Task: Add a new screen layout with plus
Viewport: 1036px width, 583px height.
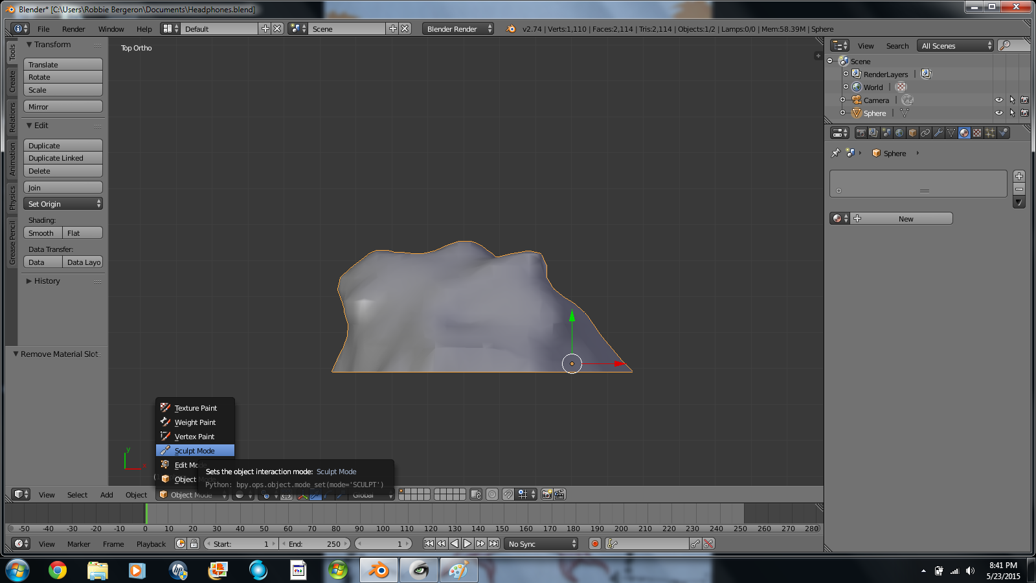Action: (265, 29)
